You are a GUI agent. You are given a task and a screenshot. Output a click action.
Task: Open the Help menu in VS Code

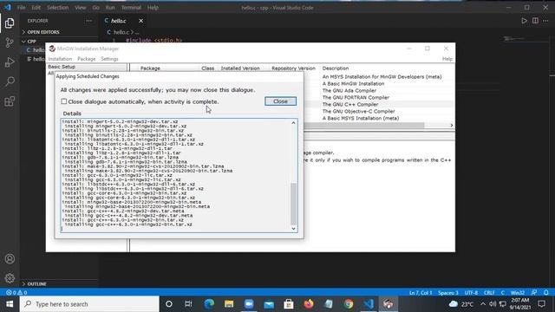coord(153,8)
